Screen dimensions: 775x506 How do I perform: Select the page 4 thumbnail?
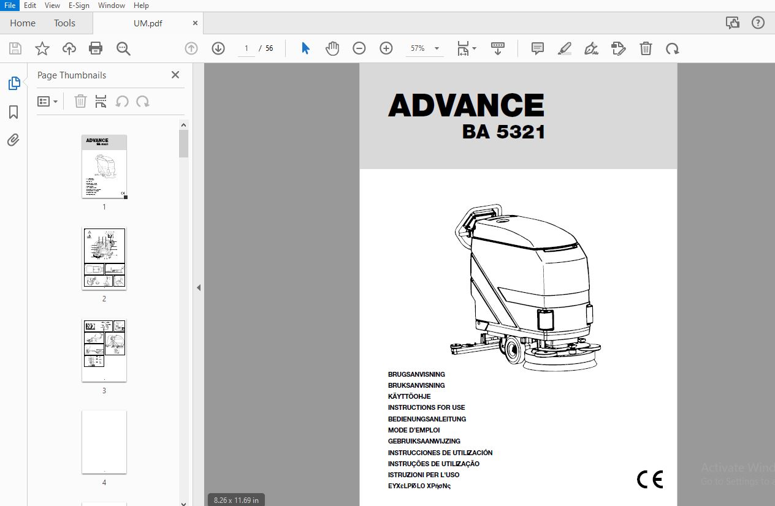point(104,442)
